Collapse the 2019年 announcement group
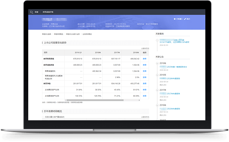Screen dimensions: 229x142 (x=157, y=63)
